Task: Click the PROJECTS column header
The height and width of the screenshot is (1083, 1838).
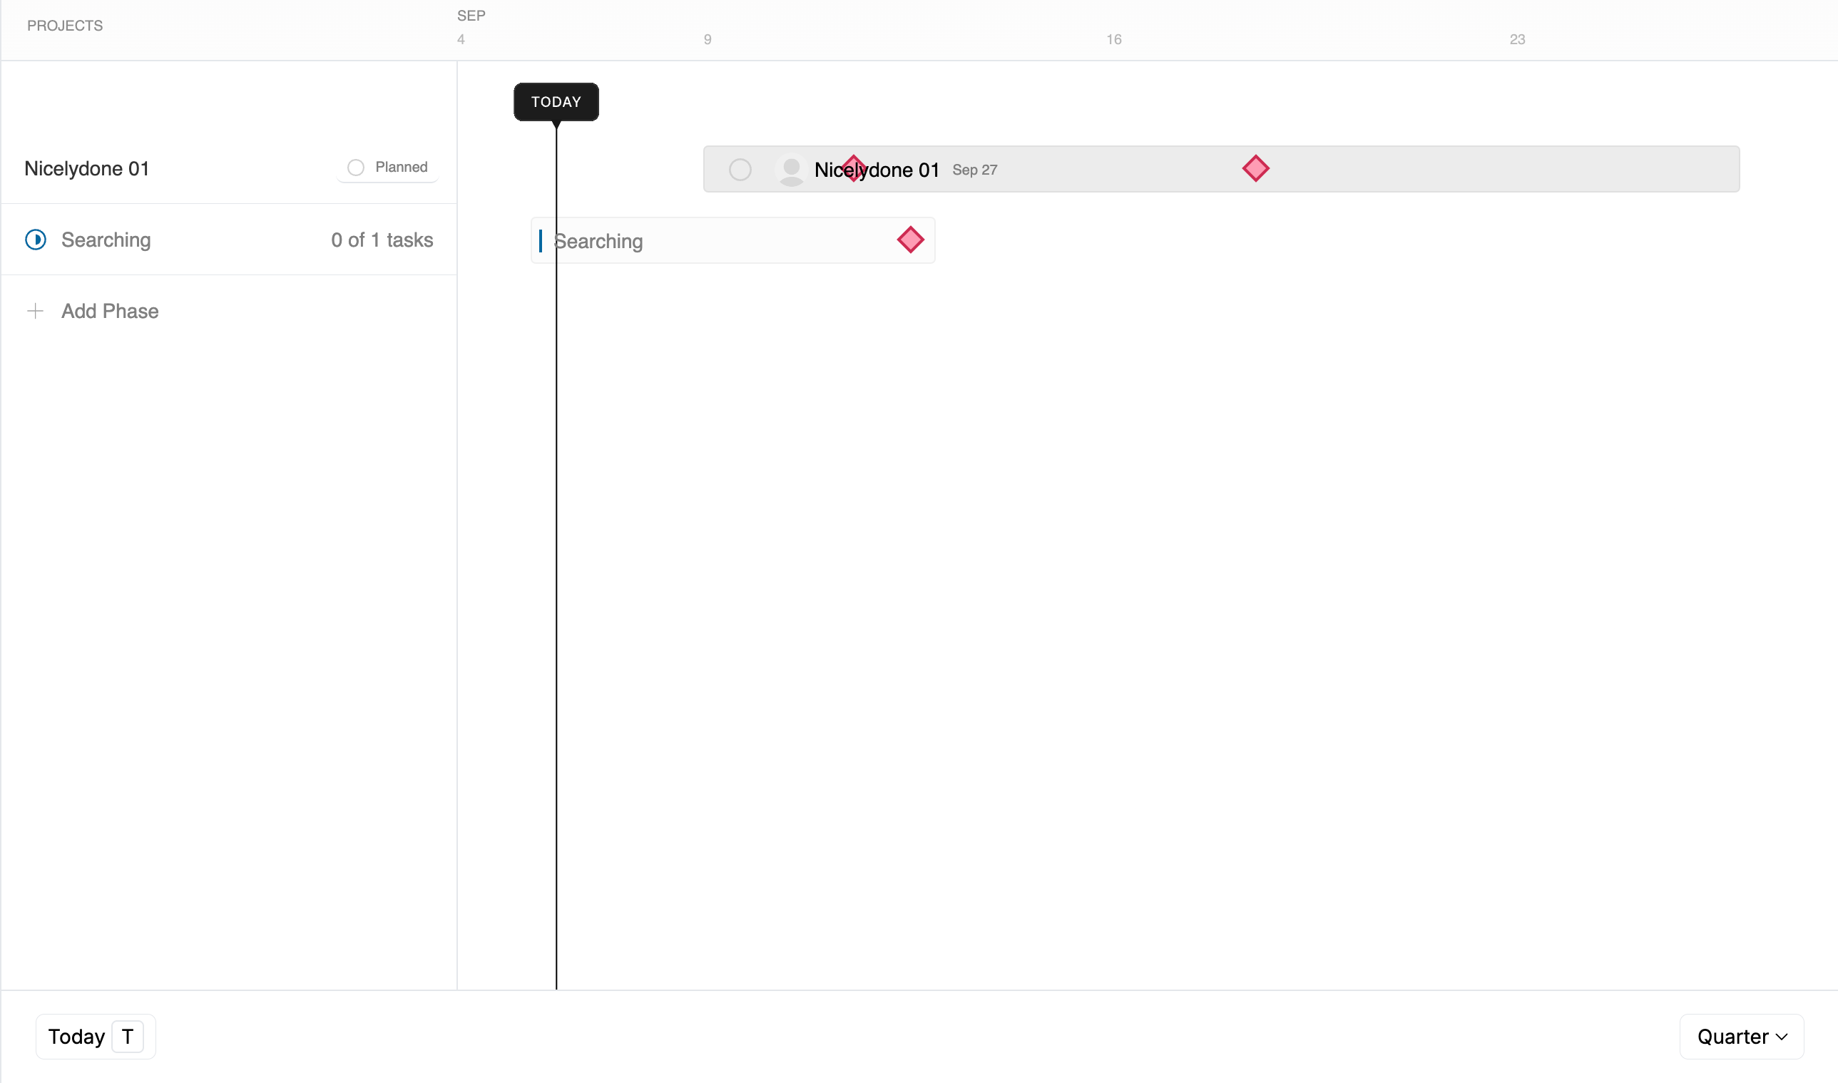Action: 65,26
